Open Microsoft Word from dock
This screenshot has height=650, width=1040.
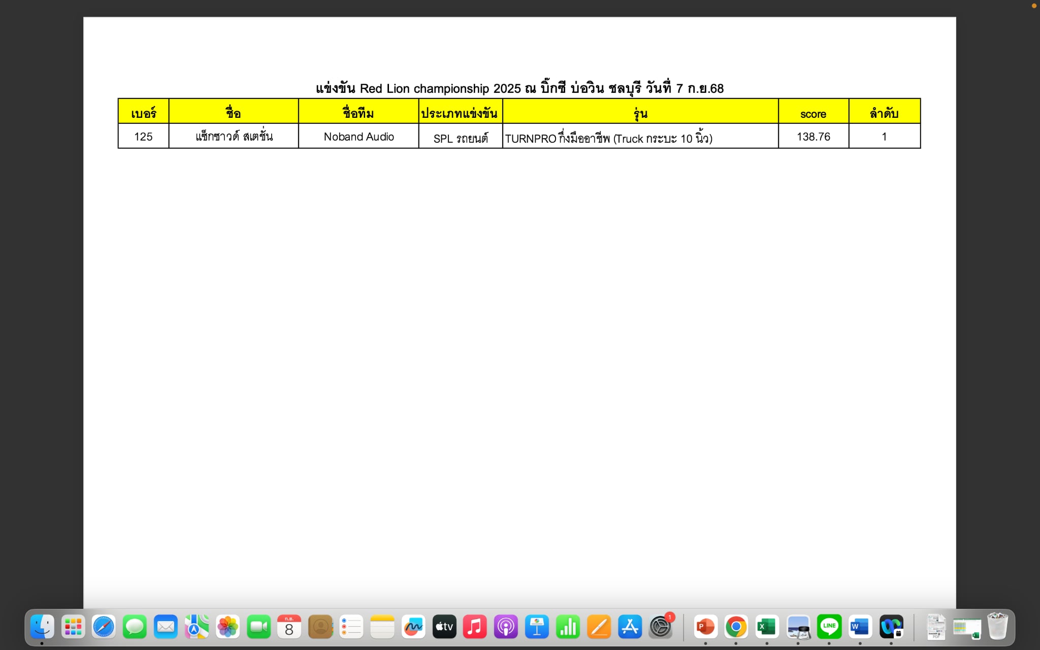click(860, 627)
